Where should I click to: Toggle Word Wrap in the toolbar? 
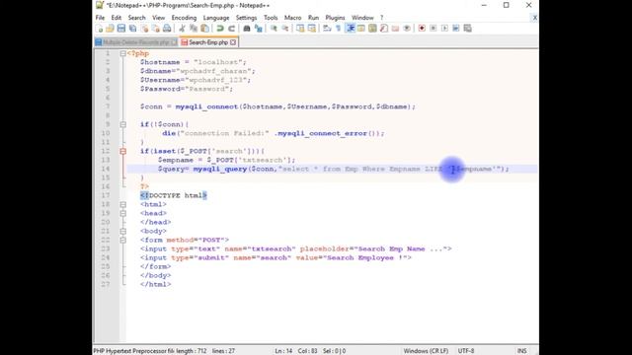click(x=327, y=29)
